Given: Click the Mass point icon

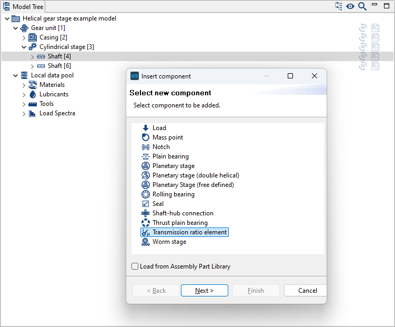Looking at the screenshot, I should 146,137.
